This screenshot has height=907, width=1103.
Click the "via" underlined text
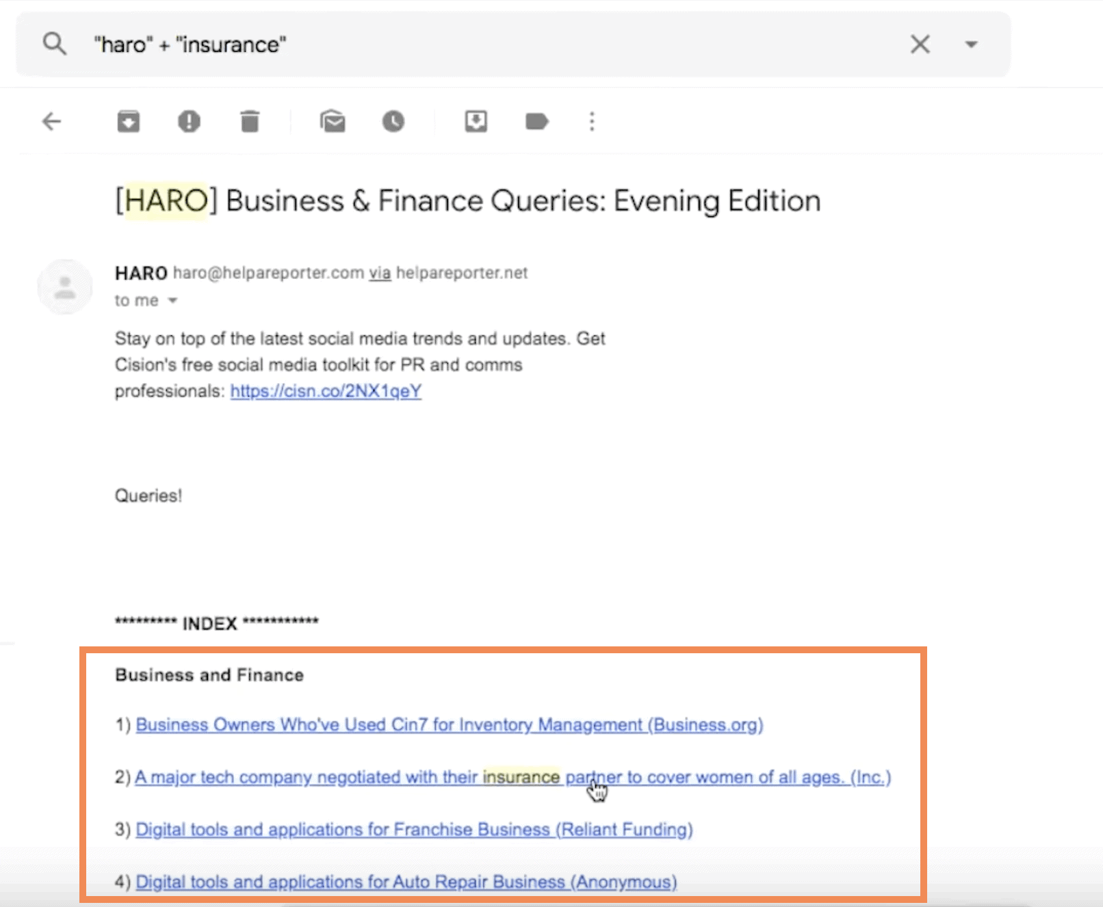[x=380, y=273]
